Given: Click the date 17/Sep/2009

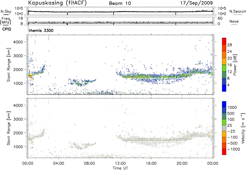Looking at the screenshot, I should point(196,3).
